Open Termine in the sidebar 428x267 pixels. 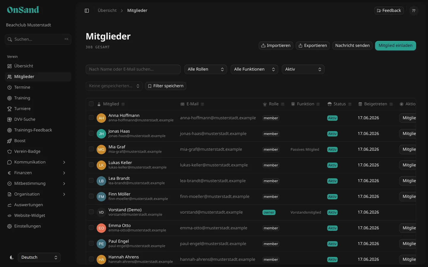click(38, 88)
